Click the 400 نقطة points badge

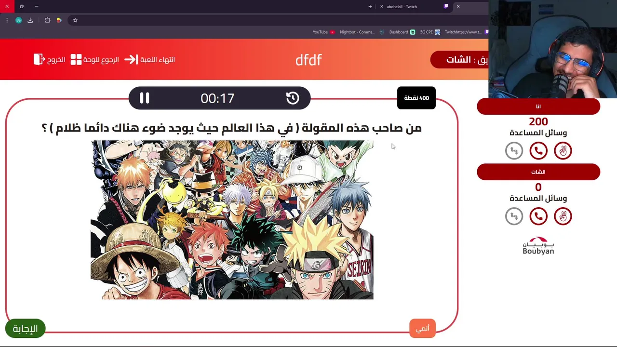[x=416, y=98]
